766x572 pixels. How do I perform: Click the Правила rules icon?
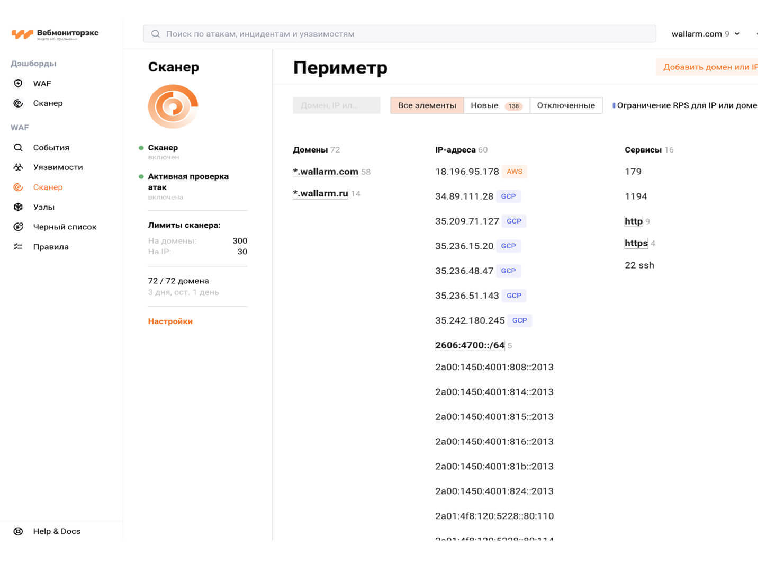pyautogui.click(x=18, y=247)
